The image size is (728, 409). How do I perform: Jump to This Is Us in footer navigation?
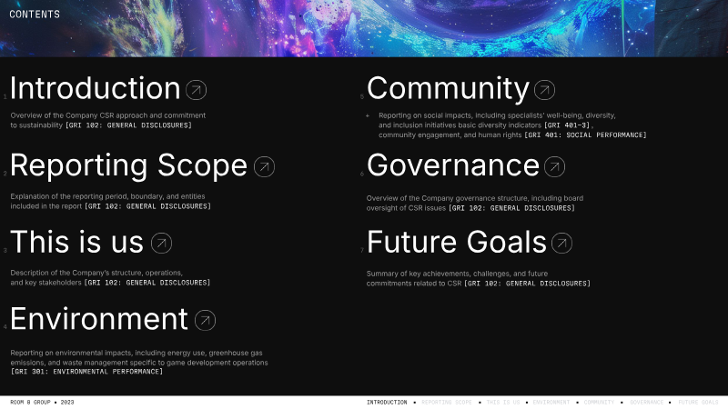click(x=503, y=402)
